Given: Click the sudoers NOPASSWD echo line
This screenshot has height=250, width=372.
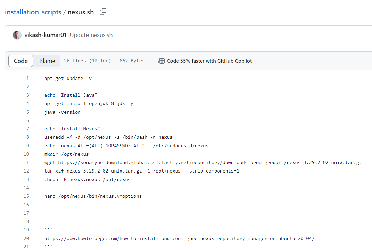Looking at the screenshot, I should 126,146.
